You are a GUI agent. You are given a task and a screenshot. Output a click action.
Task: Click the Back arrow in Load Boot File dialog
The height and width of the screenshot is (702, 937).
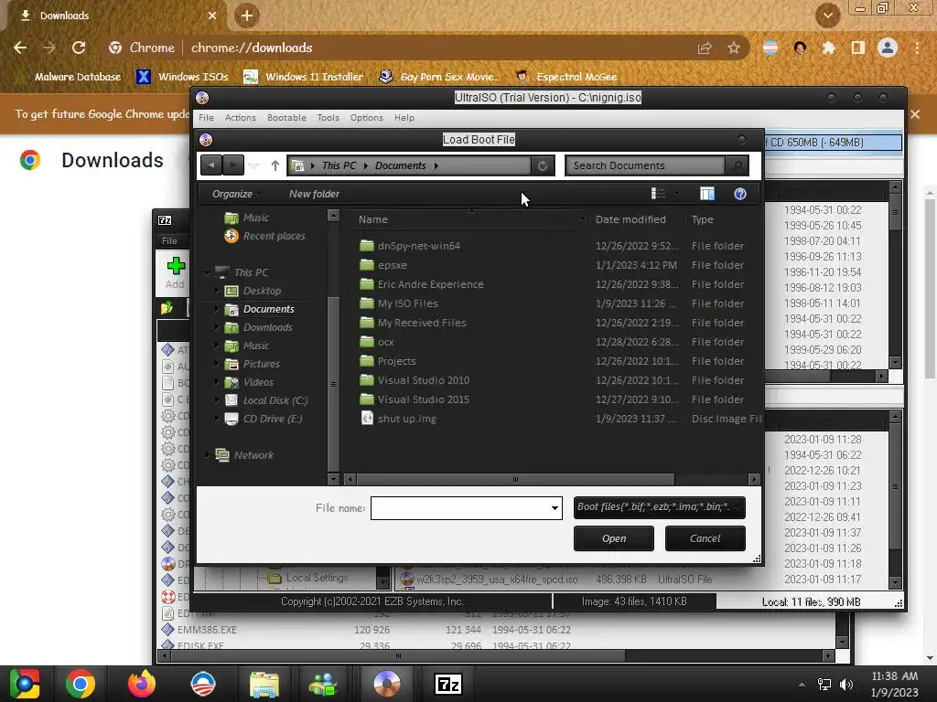[211, 165]
